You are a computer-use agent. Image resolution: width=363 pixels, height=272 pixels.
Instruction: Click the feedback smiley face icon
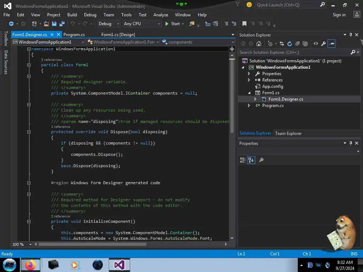[x=249, y=5]
